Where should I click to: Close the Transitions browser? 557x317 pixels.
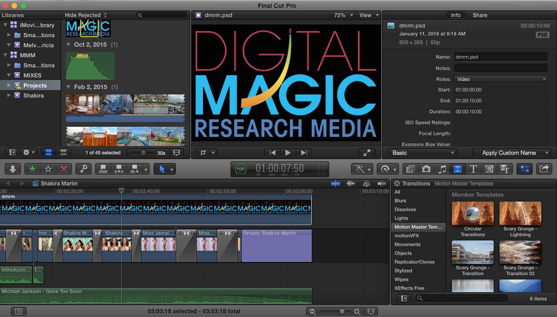(397, 184)
